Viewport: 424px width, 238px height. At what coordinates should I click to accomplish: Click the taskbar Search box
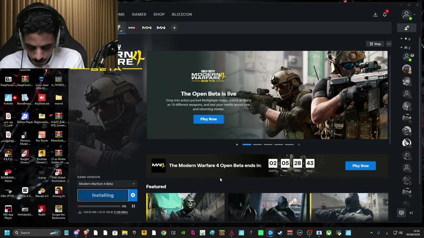[37, 233]
